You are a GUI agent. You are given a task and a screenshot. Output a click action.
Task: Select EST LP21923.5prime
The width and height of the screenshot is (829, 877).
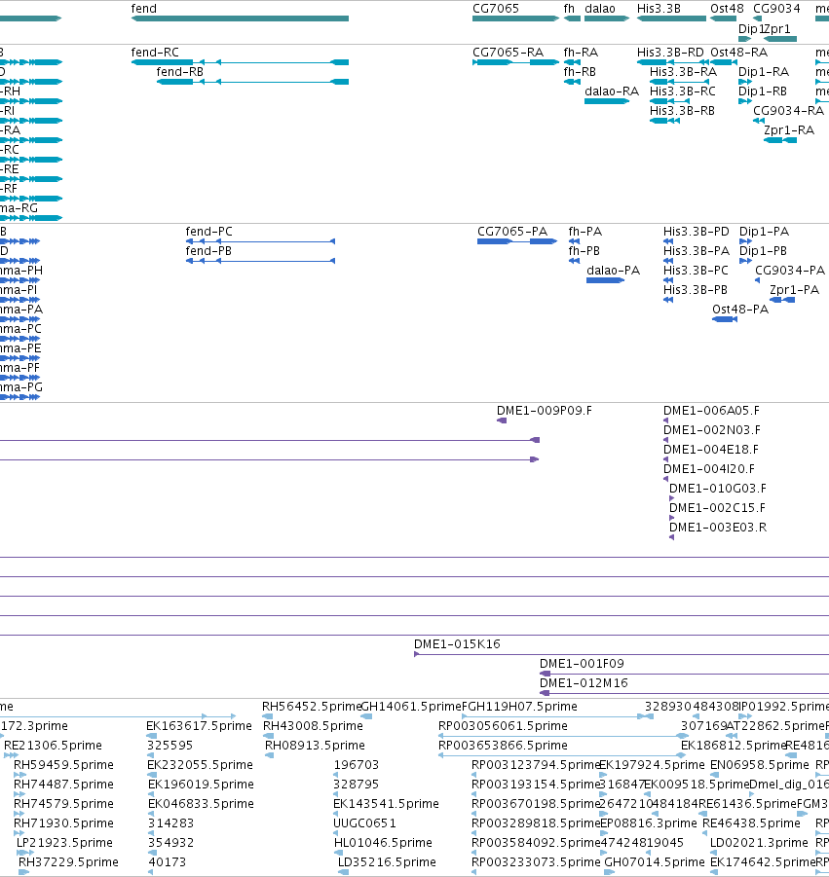(x=24, y=853)
